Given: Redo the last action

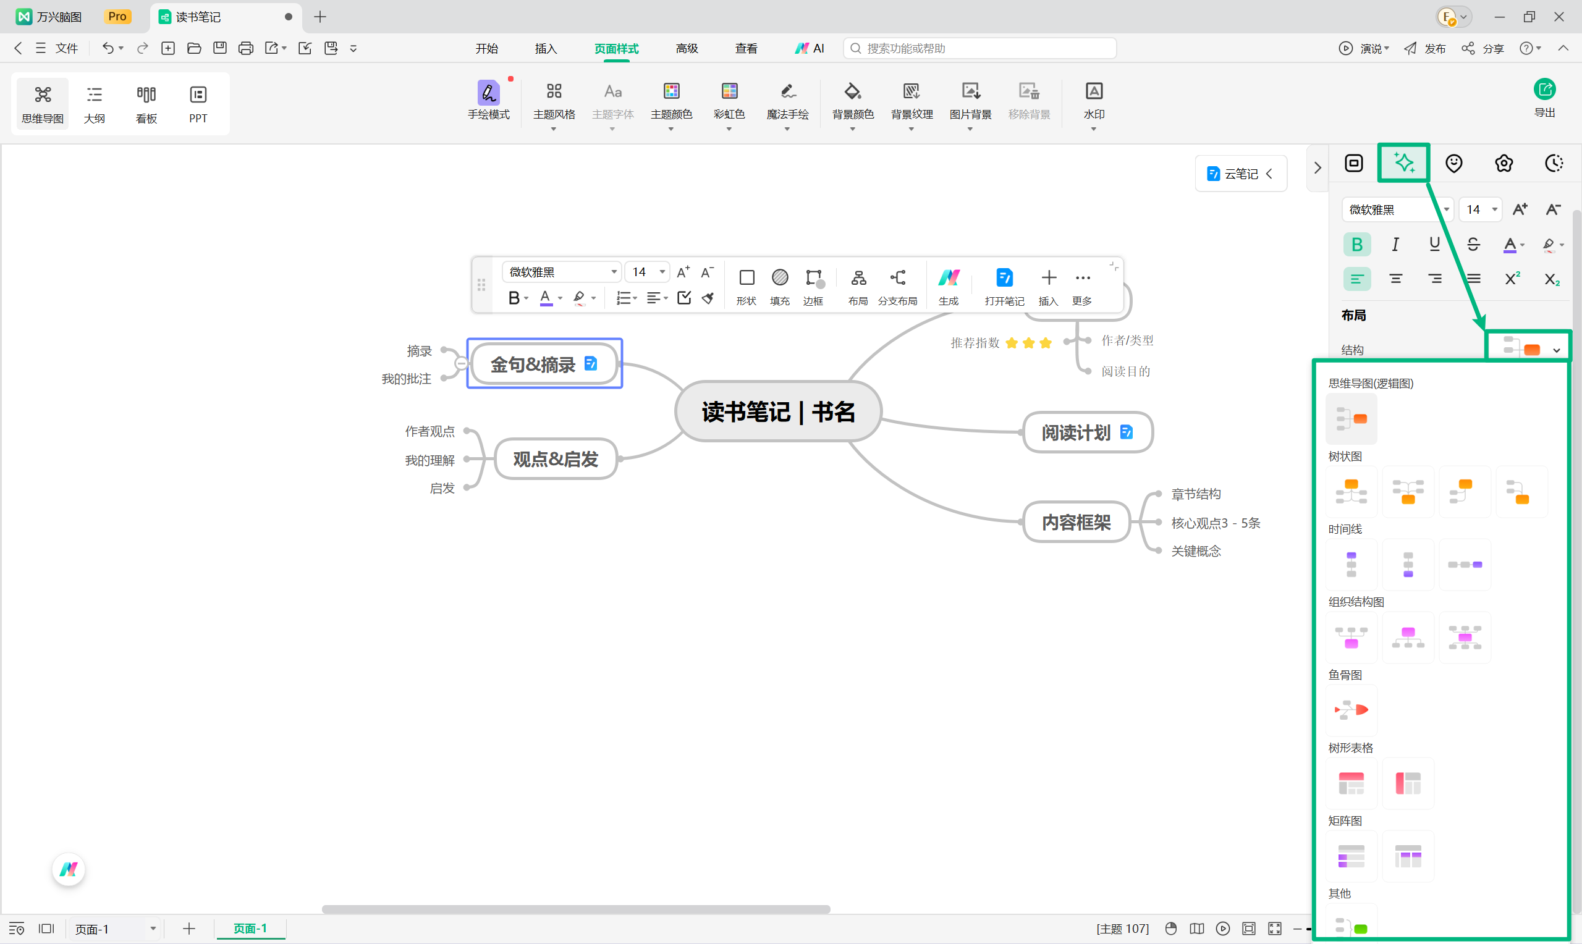Looking at the screenshot, I should pyautogui.click(x=143, y=48).
